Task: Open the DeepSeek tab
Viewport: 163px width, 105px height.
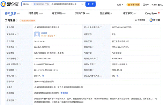Action: (152, 13)
